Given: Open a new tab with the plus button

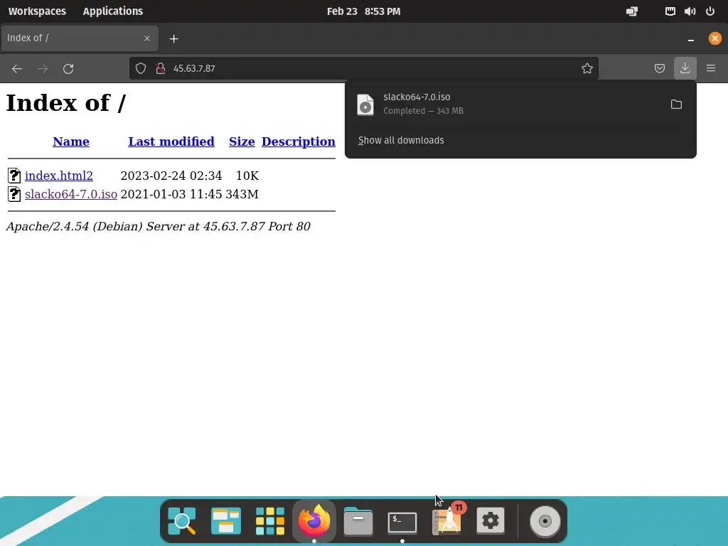Looking at the screenshot, I should (173, 38).
